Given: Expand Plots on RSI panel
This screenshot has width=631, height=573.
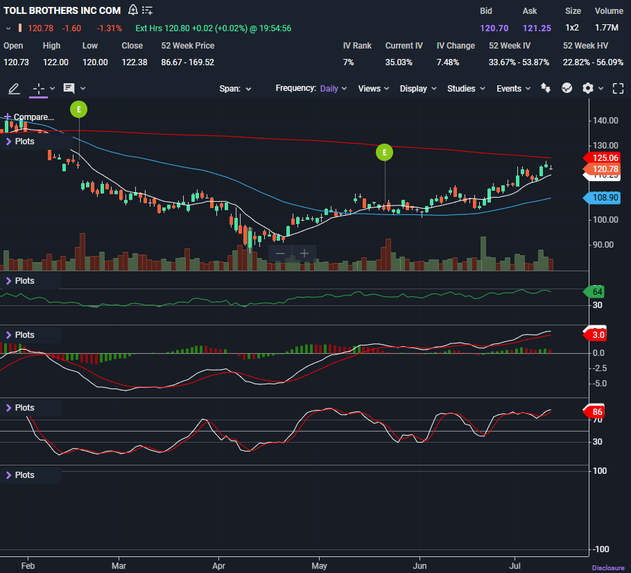Looking at the screenshot, I should [x=20, y=281].
